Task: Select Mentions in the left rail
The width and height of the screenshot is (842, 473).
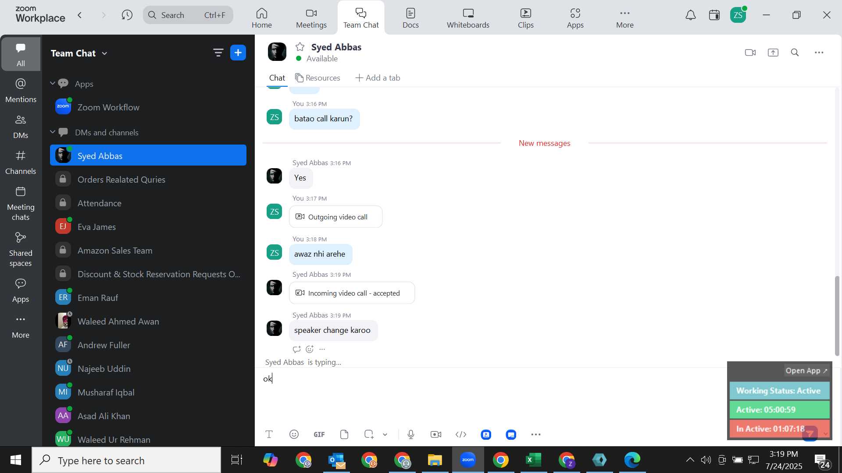Action: pyautogui.click(x=21, y=90)
